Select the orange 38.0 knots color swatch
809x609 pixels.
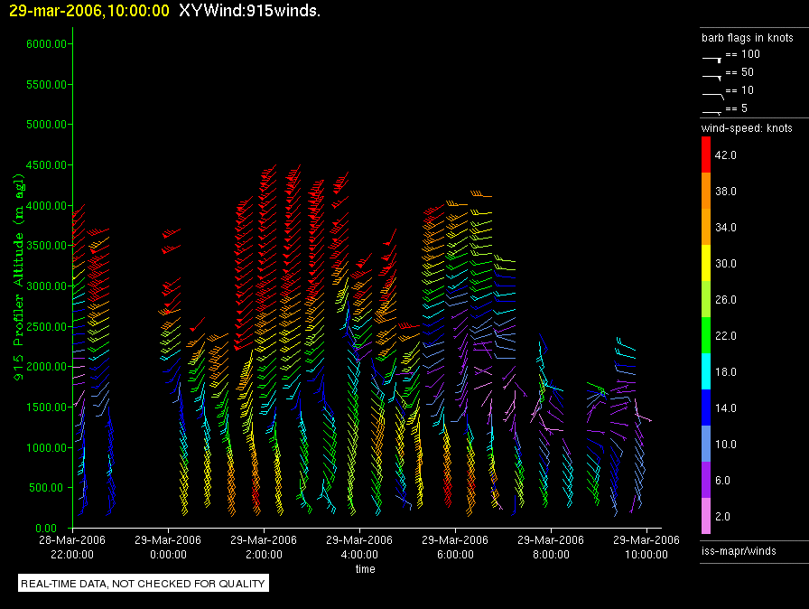(x=707, y=192)
